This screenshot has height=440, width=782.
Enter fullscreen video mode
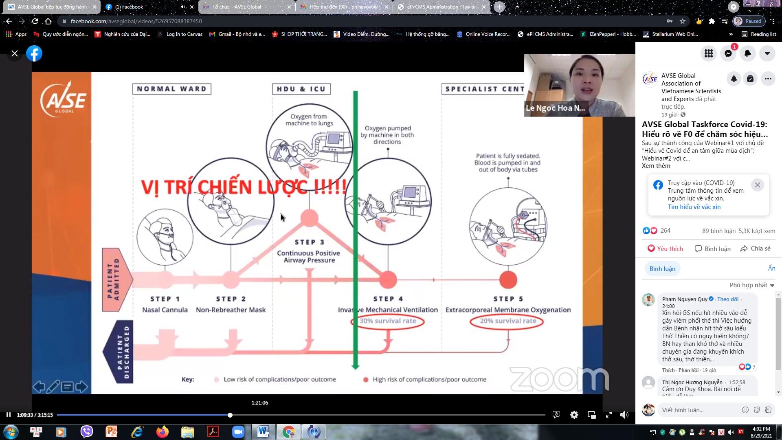point(609,415)
